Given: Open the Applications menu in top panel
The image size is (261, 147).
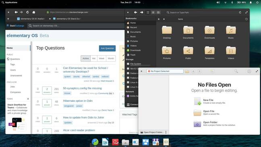Looking at the screenshot, I should 10,2.
